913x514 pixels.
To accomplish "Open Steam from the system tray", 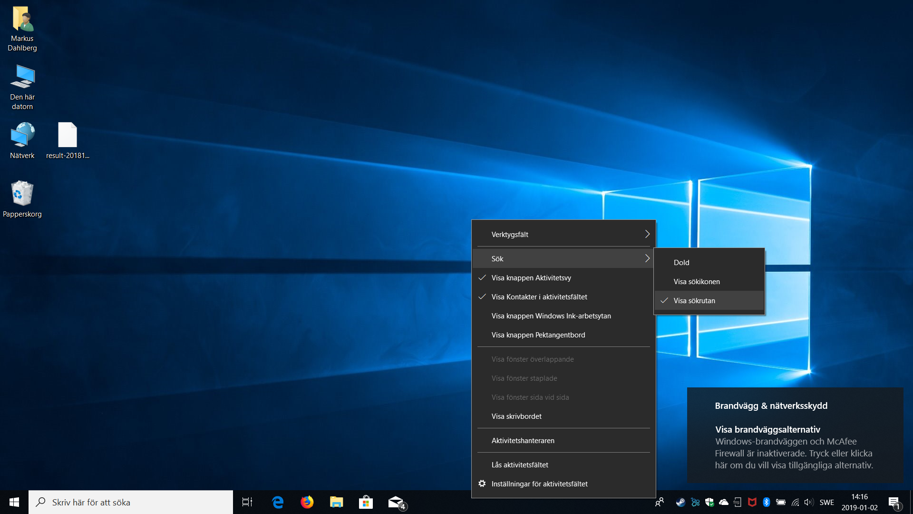I will point(681,502).
